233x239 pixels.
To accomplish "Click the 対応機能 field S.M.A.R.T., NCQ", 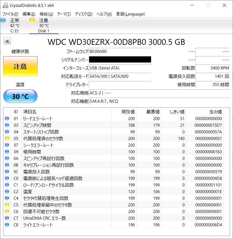I will point(159,101).
